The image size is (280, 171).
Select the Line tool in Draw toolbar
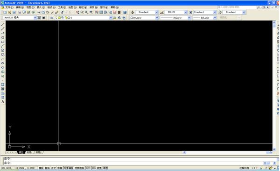coord(3,24)
